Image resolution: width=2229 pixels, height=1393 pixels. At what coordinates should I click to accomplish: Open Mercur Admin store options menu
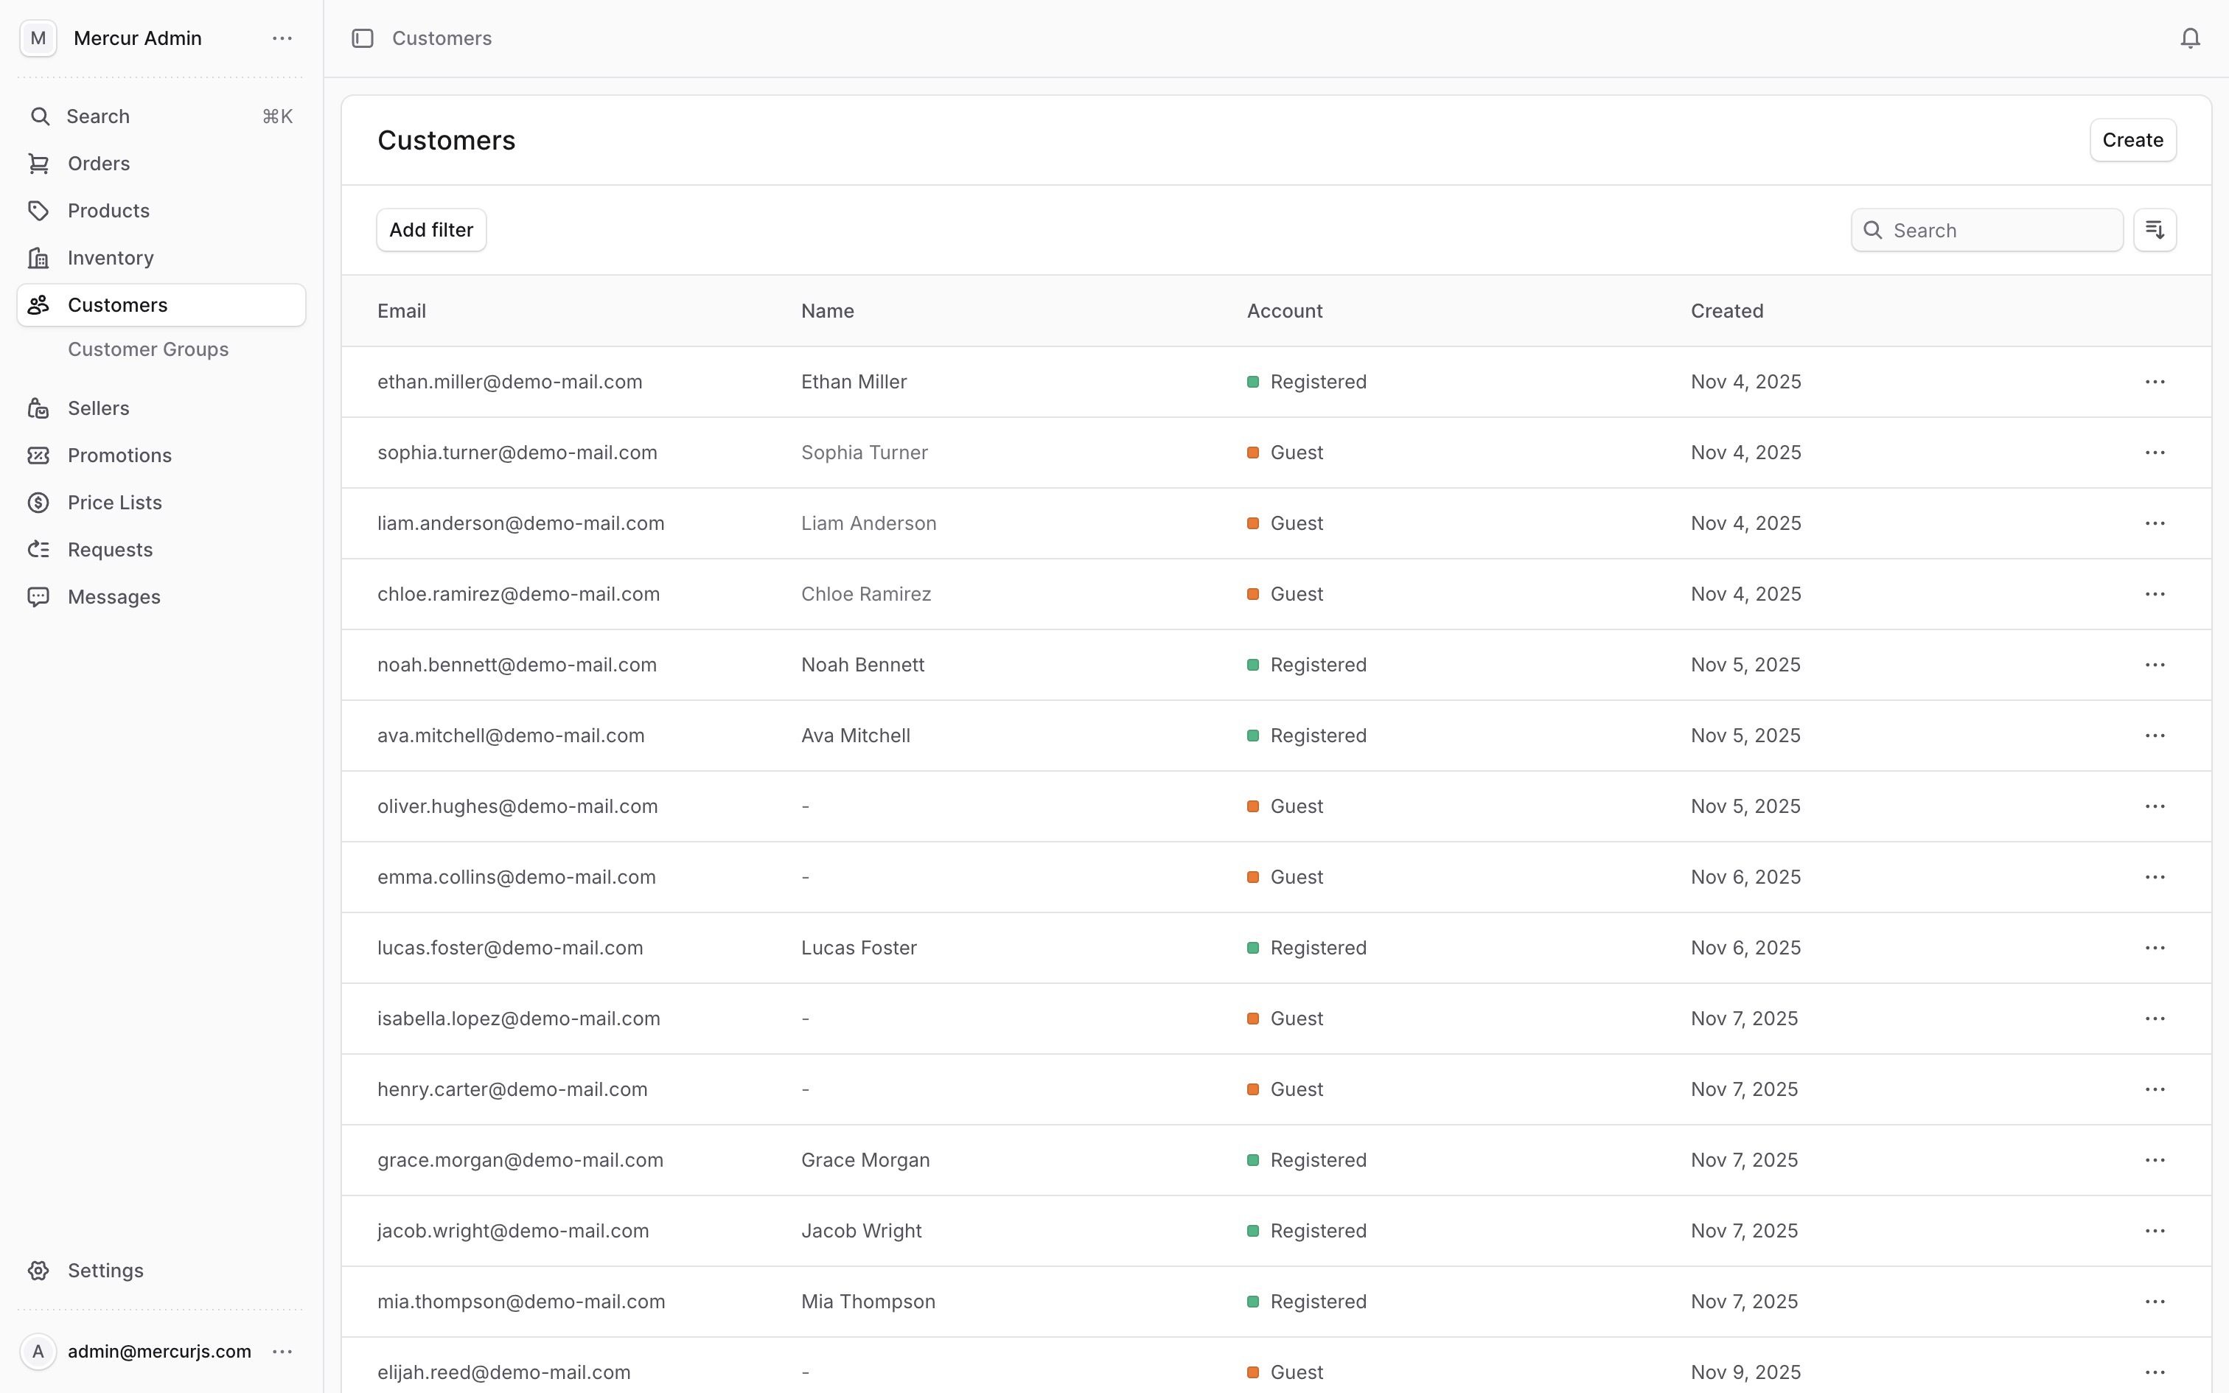click(x=282, y=38)
